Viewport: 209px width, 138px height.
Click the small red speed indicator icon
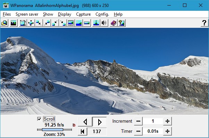[x=74, y=125]
